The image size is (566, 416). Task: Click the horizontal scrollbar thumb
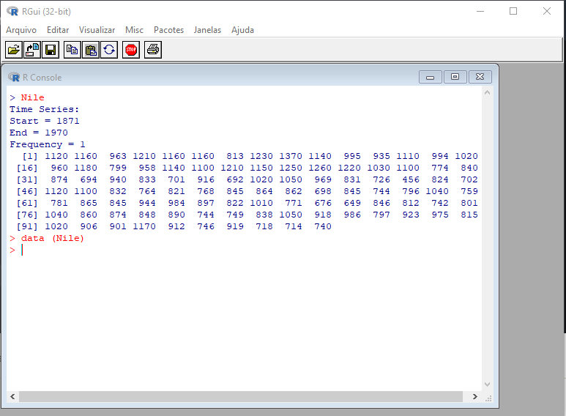pos(241,396)
